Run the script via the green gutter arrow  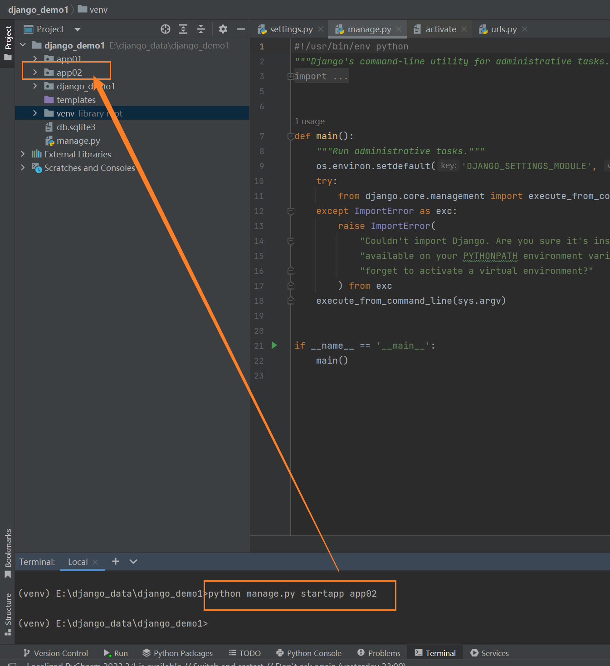(x=274, y=345)
